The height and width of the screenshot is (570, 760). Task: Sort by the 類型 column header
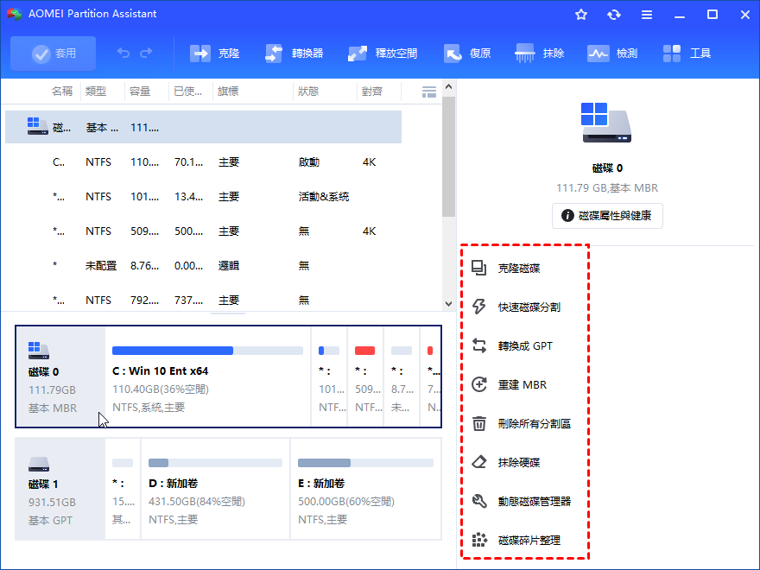[96, 92]
